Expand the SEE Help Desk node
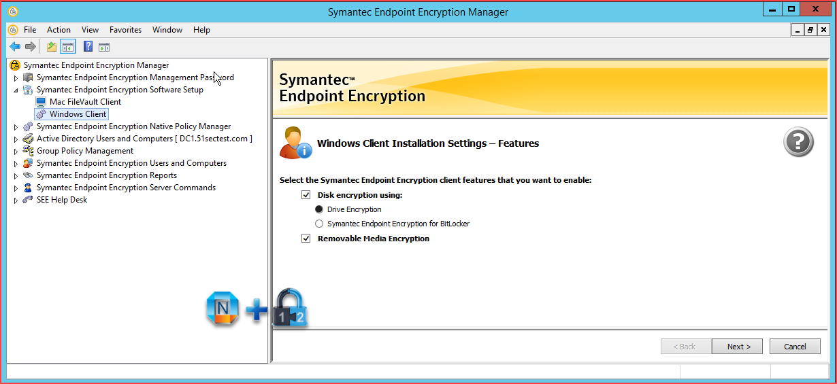This screenshot has width=837, height=384. click(x=16, y=200)
